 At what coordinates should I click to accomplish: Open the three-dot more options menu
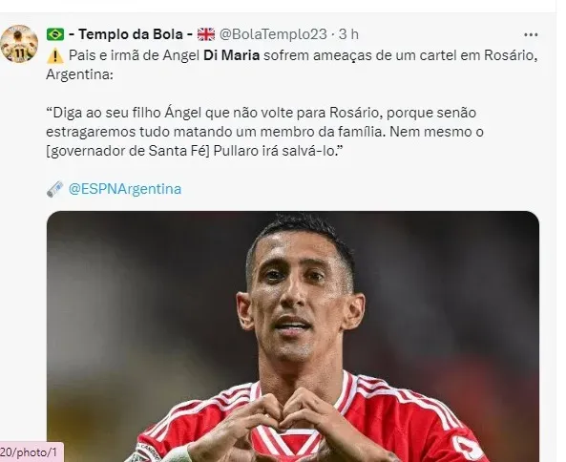pos(531,35)
